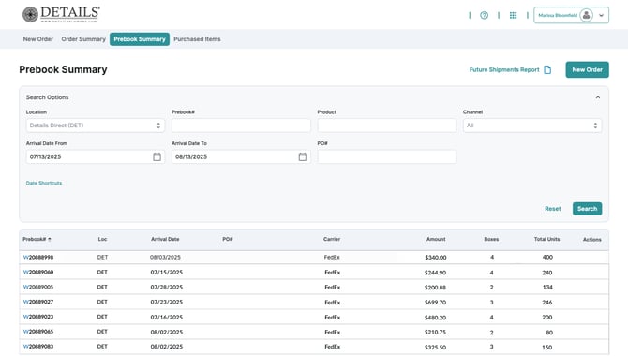628x356 pixels.
Task: Click the arrival date 07/23/2025 cell
Action: coord(167,302)
